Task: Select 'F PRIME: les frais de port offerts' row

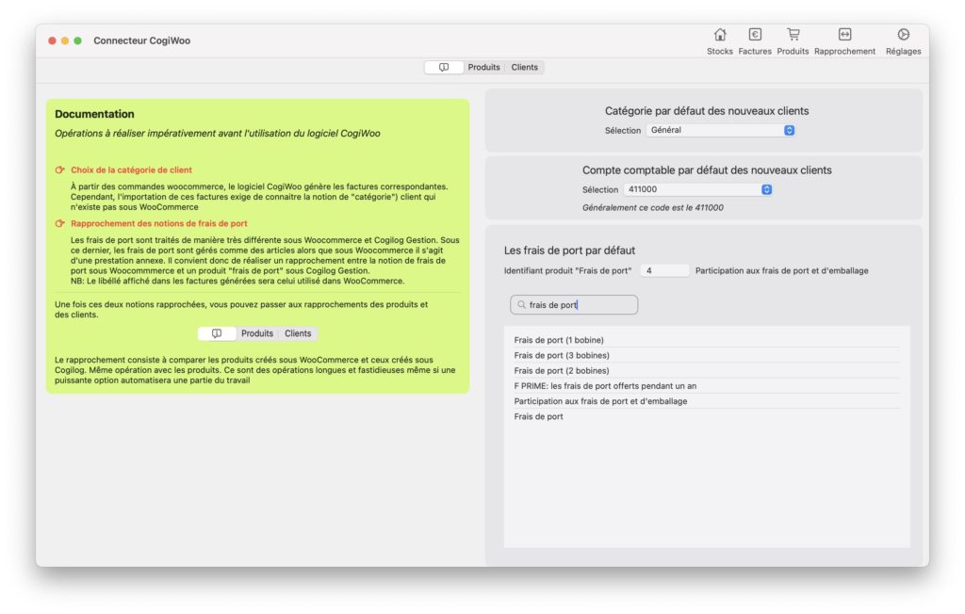Action: (x=707, y=386)
